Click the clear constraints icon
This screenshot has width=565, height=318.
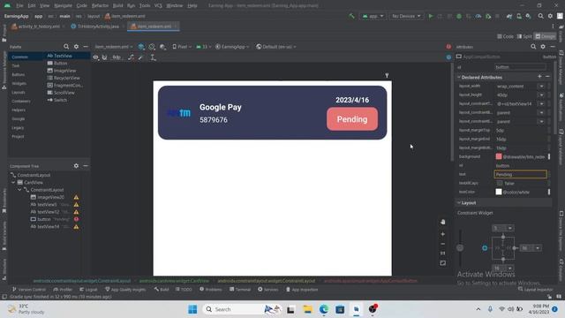click(x=131, y=57)
